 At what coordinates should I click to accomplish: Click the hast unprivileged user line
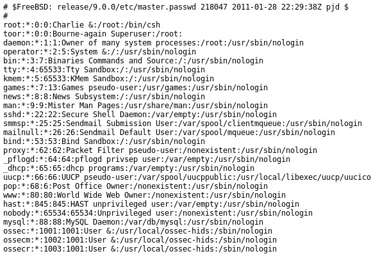pyautogui.click(x=151, y=204)
